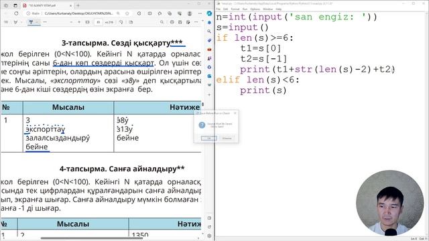Rotate the PDF page
Image resolution: width=429 pixels, height=241 pixels.
coord(121,22)
